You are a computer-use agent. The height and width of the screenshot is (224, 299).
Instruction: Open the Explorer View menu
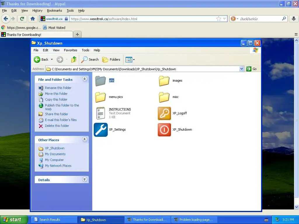point(56,50)
